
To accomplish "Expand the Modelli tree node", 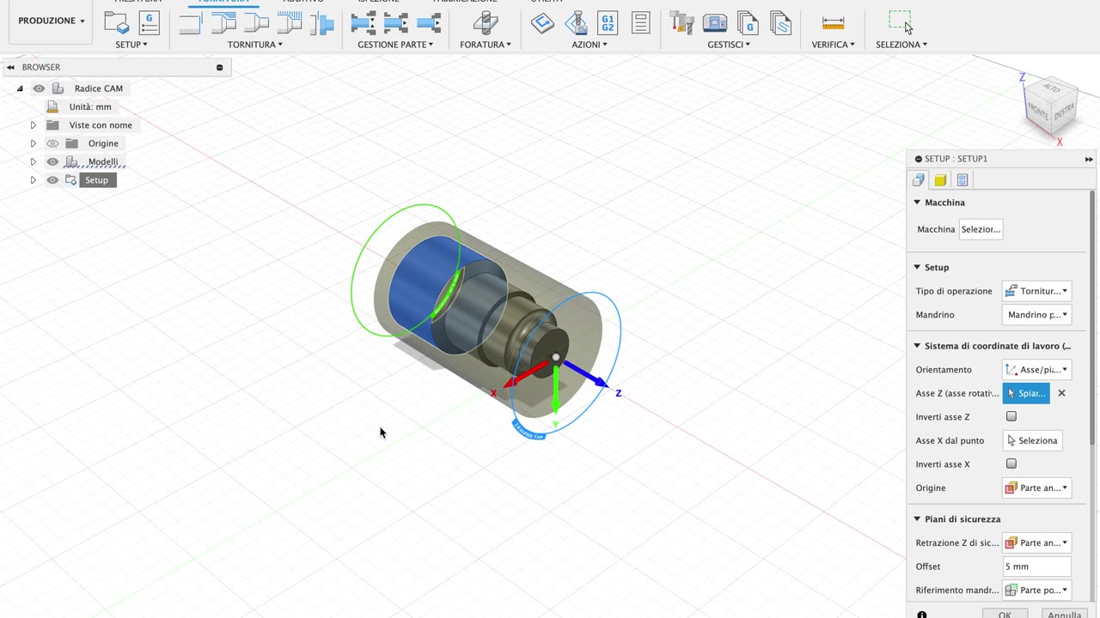I will [x=33, y=161].
